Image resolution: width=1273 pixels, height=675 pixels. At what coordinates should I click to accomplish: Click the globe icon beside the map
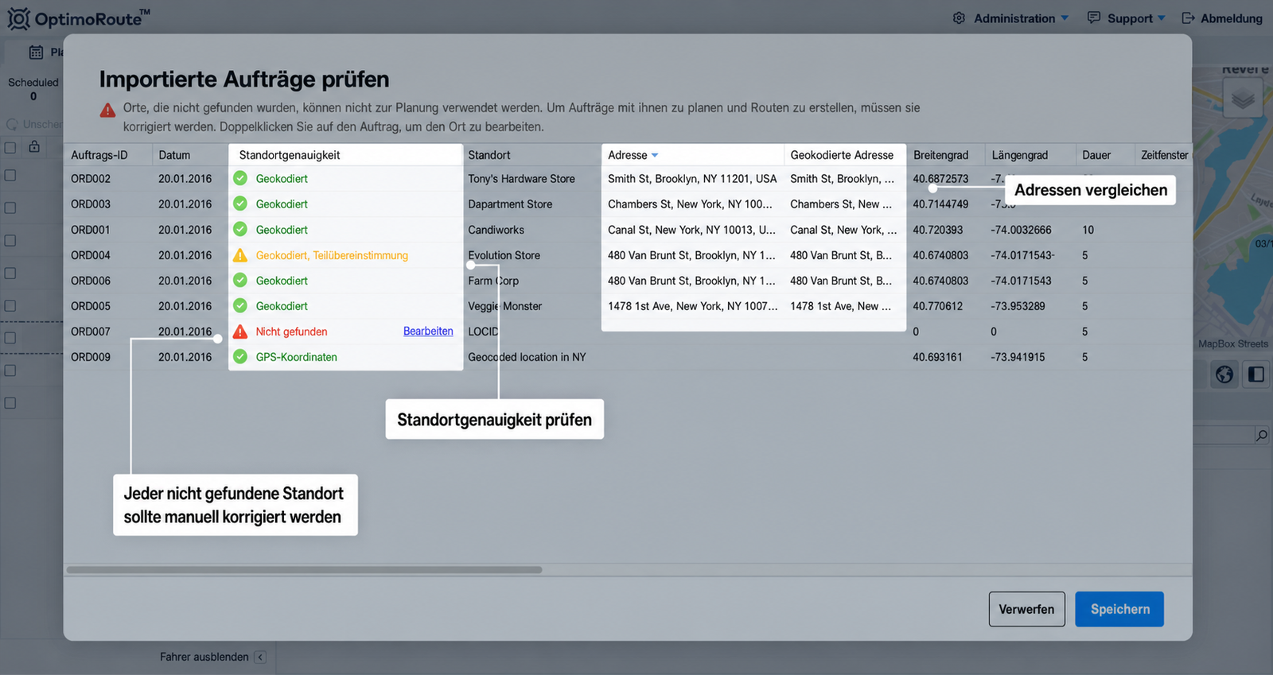[x=1224, y=374]
